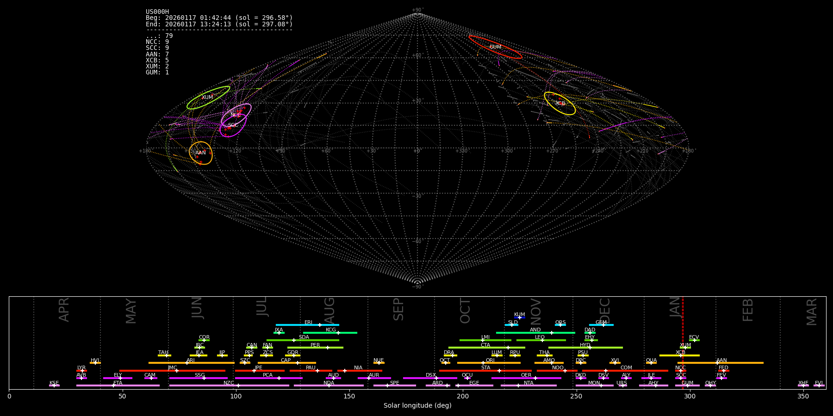833x416 pixels.
Task: Click the sporadic '...: 79' count line
Action: click(159, 36)
